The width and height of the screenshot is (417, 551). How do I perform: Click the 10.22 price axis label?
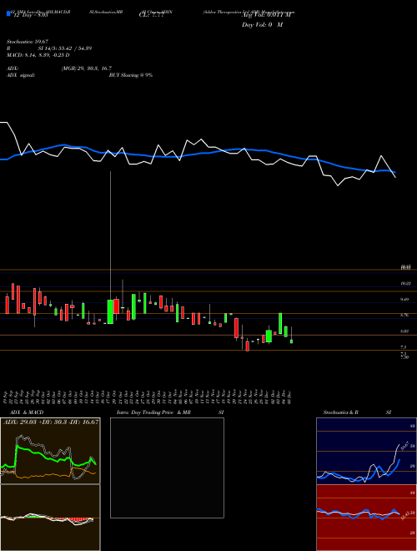point(406,283)
